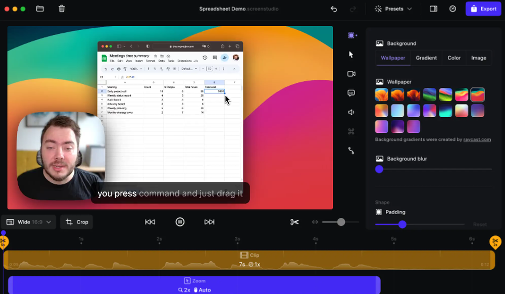Image resolution: width=505 pixels, height=294 pixels.
Task: Open the Background settings sidebar icon
Action: pos(351,35)
